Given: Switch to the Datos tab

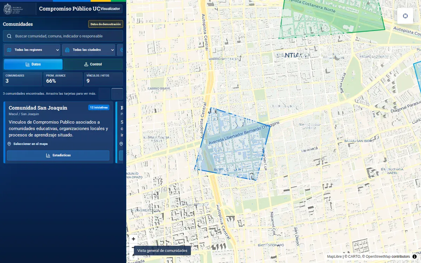Looking at the screenshot, I should [33, 64].
